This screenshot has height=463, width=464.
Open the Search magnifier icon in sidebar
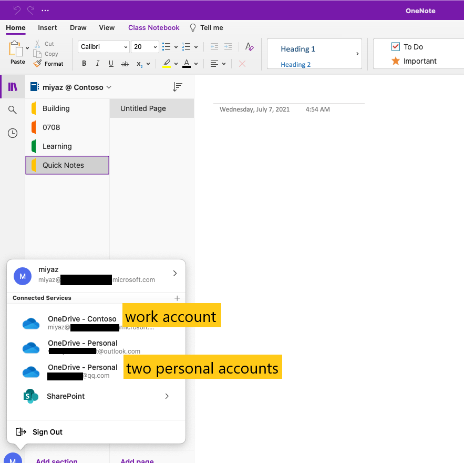13,110
